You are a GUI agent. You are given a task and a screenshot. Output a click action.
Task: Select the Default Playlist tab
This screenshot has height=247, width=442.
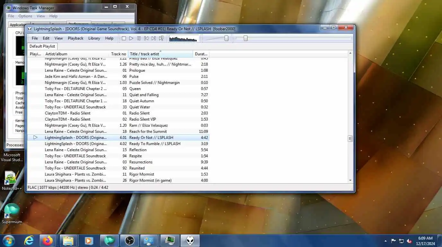coord(42,46)
